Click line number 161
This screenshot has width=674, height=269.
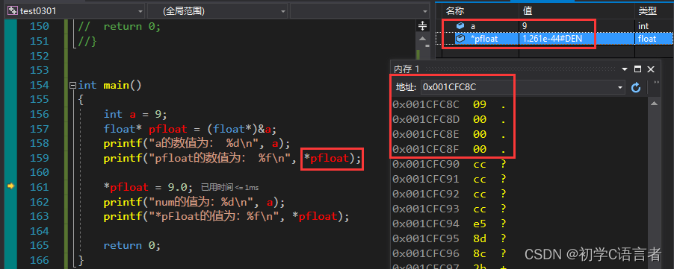coord(39,187)
